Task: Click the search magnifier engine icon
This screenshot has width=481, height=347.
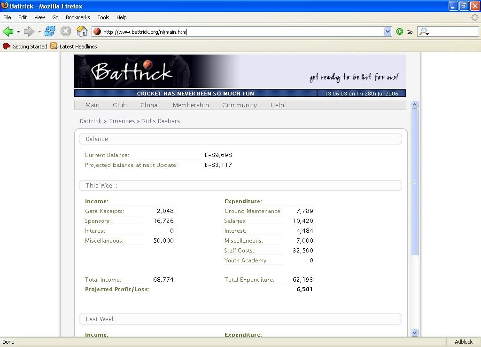Action: 424,32
